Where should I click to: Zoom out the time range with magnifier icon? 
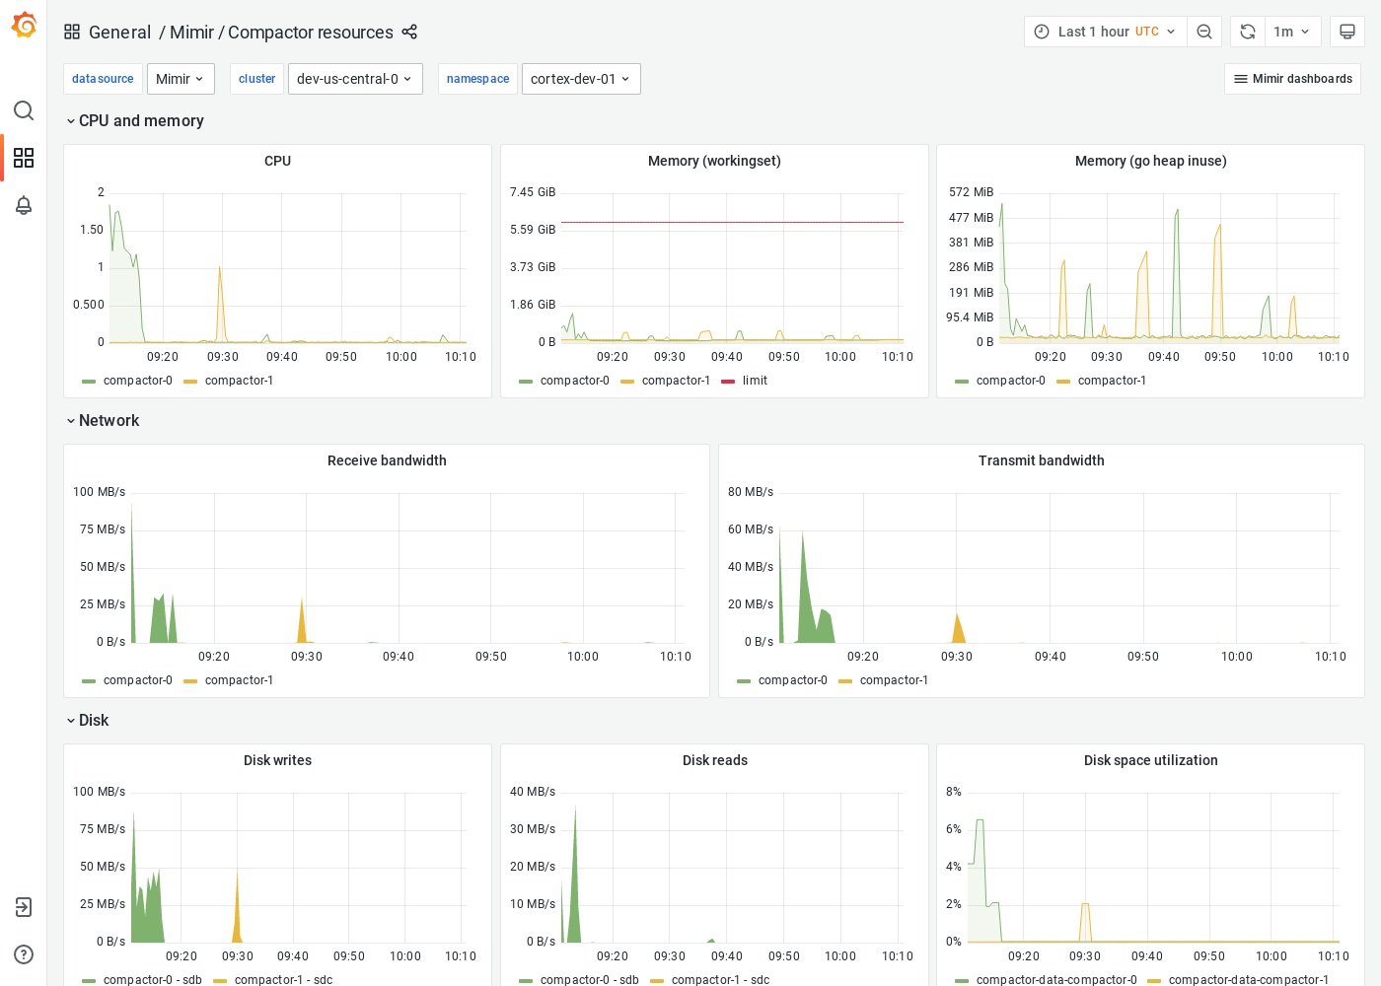click(1204, 31)
